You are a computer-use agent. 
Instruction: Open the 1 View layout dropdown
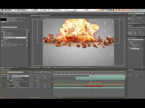tap(78, 67)
